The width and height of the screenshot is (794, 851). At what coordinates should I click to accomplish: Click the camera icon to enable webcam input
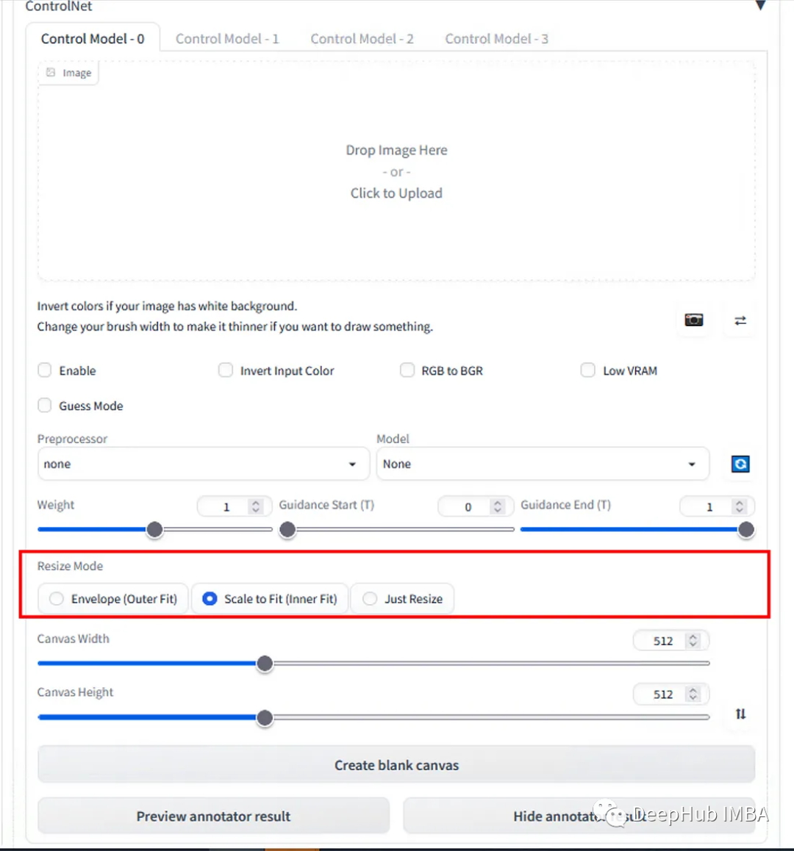[x=693, y=320]
